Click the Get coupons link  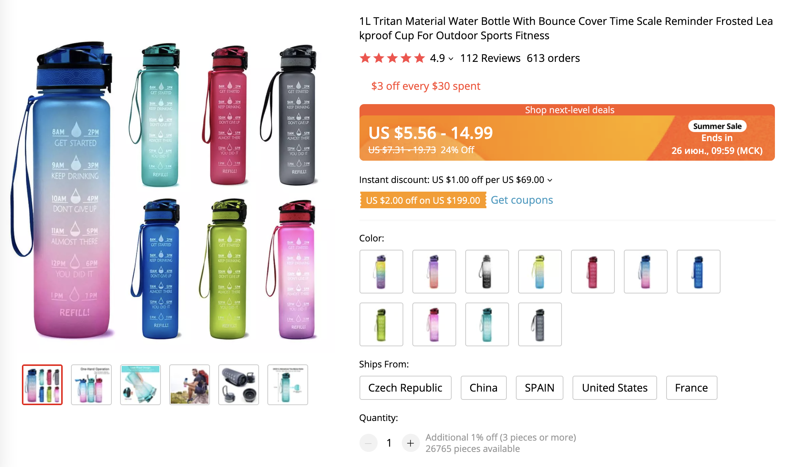pyautogui.click(x=522, y=200)
